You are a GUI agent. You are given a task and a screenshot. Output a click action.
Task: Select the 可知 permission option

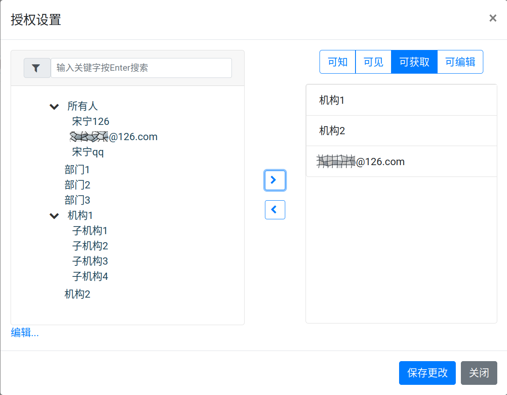click(x=338, y=62)
